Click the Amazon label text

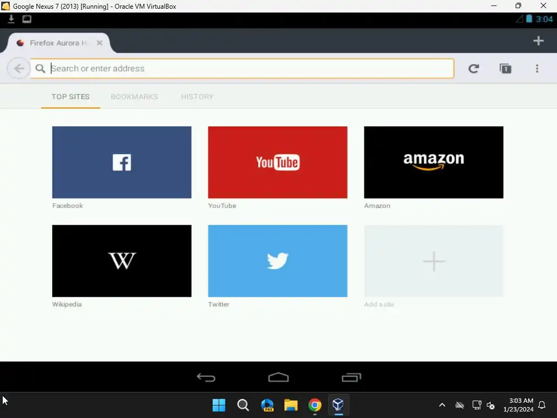click(x=377, y=205)
